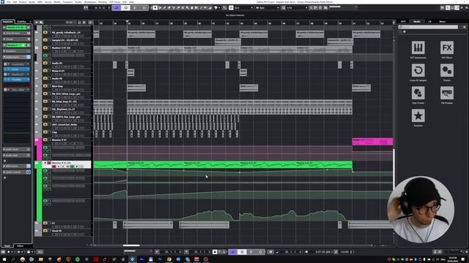Open Favorites star tile in Media rack
Viewport: 469px width, 263px height.
click(x=418, y=115)
